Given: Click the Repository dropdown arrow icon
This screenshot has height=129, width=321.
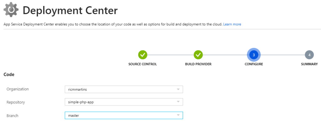Looking at the screenshot, I should coord(178,102).
